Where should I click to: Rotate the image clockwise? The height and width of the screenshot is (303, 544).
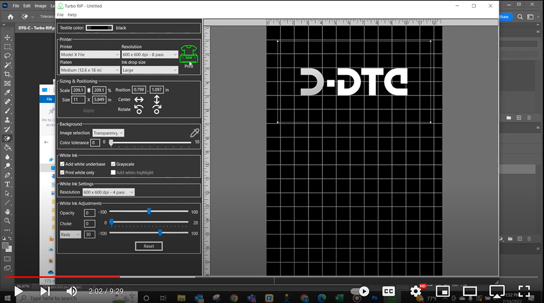157,110
